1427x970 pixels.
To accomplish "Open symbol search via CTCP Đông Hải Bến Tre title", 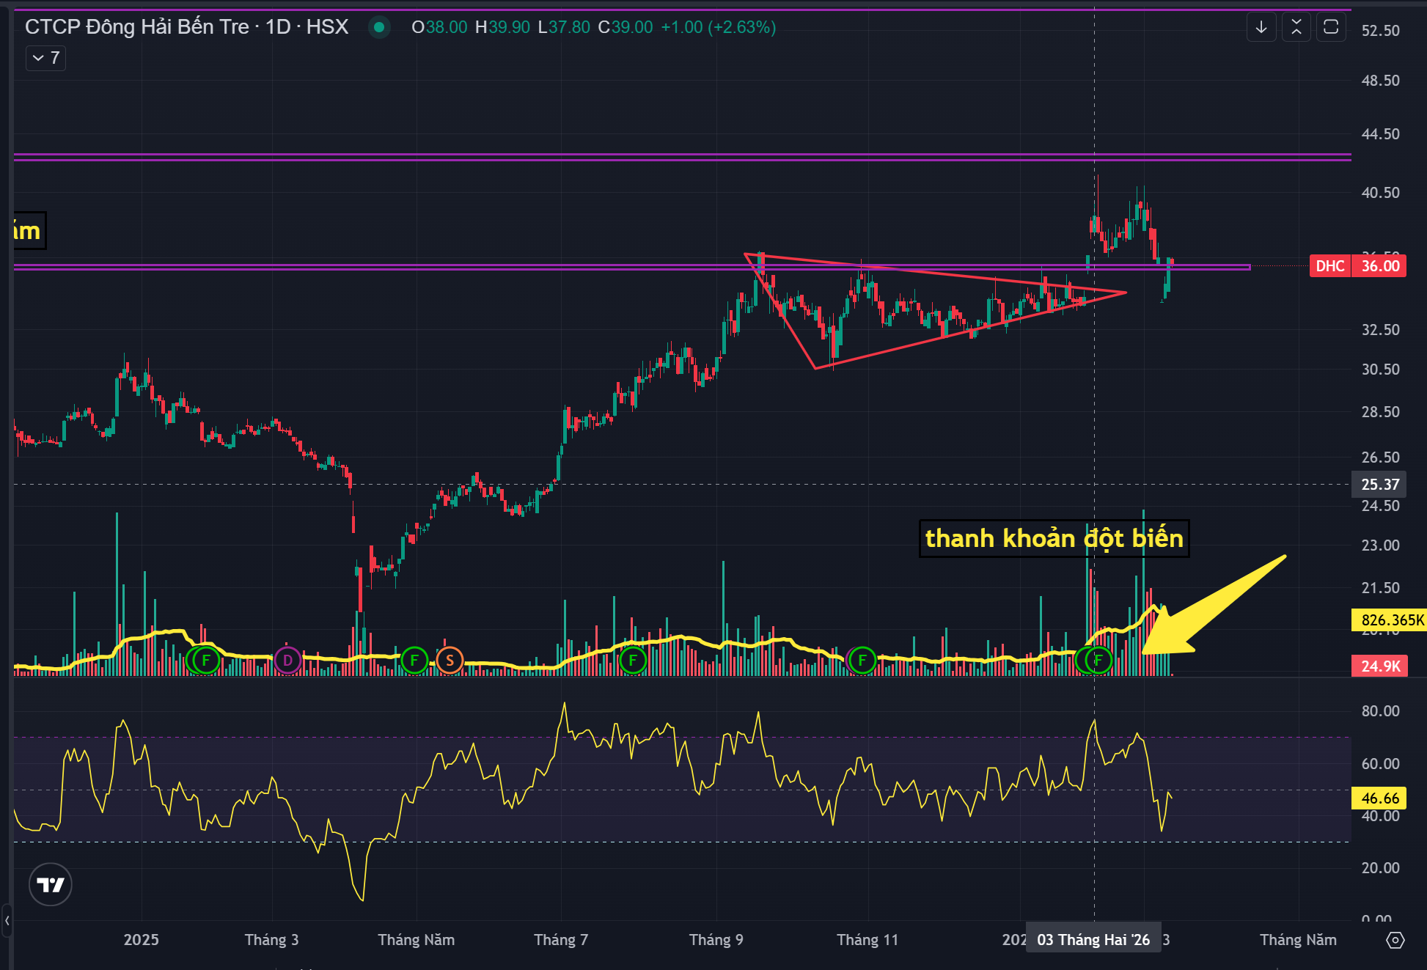I will point(136,27).
